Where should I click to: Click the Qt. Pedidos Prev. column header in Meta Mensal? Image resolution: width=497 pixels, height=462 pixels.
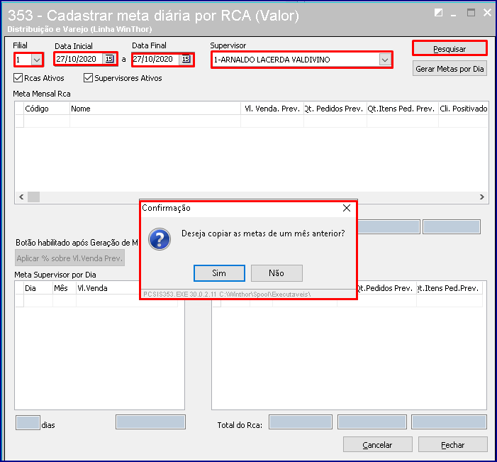[x=335, y=109]
